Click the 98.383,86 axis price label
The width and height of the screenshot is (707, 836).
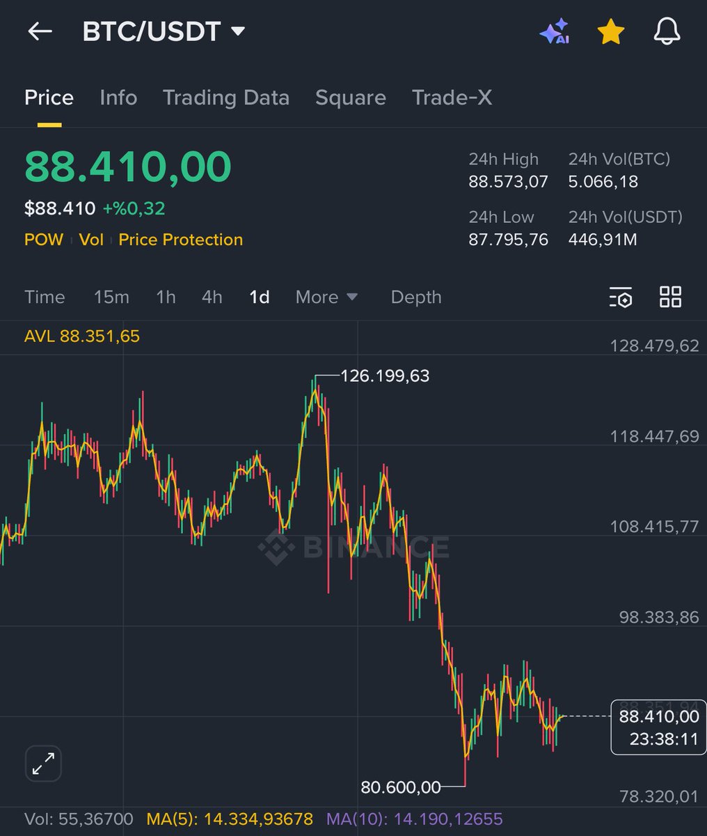click(x=659, y=617)
